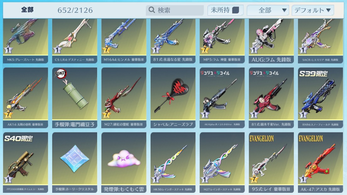Click into the 検索 search field
Image resolution: width=347 pixels, height=195 pixels.
(175, 10)
